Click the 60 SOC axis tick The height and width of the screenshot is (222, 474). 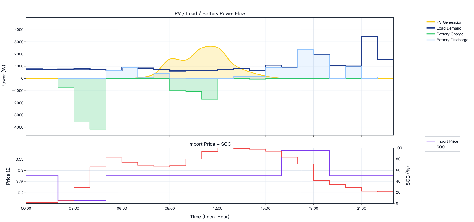point(398,170)
